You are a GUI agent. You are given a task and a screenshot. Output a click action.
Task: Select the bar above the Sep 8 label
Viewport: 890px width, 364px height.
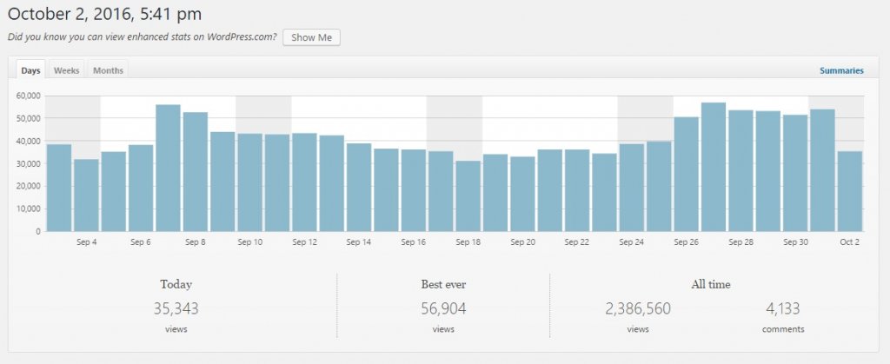pos(196,172)
